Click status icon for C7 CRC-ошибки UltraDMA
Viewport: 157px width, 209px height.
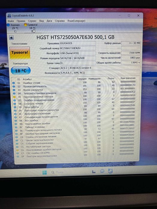(x=18, y=153)
